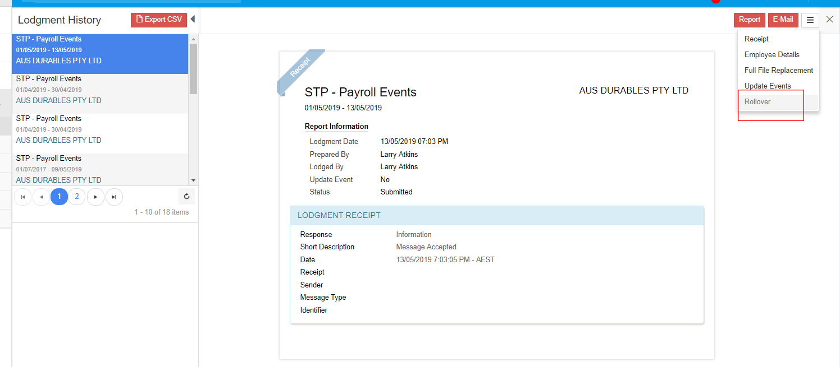Select Receipt from the dropdown menu
The height and width of the screenshot is (367, 840).
756,39
